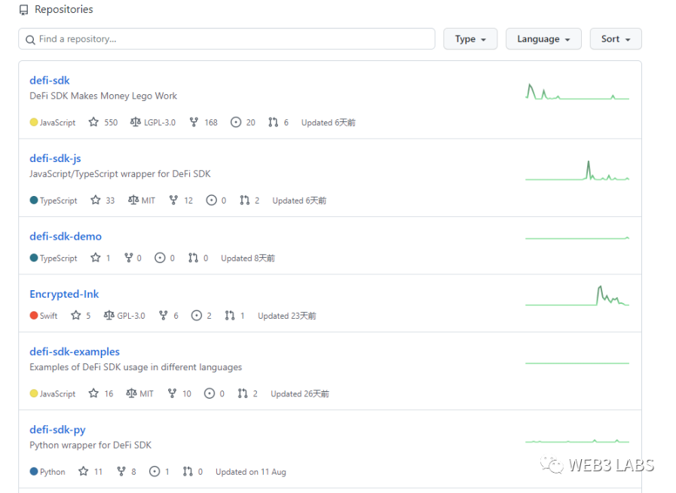The width and height of the screenshot is (676, 493).
Task: Click the yellow JavaScript dot in defi-sdk row
Action: point(34,122)
